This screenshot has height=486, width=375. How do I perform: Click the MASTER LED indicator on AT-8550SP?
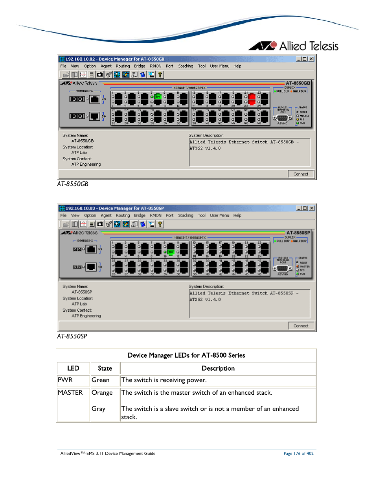(298, 266)
